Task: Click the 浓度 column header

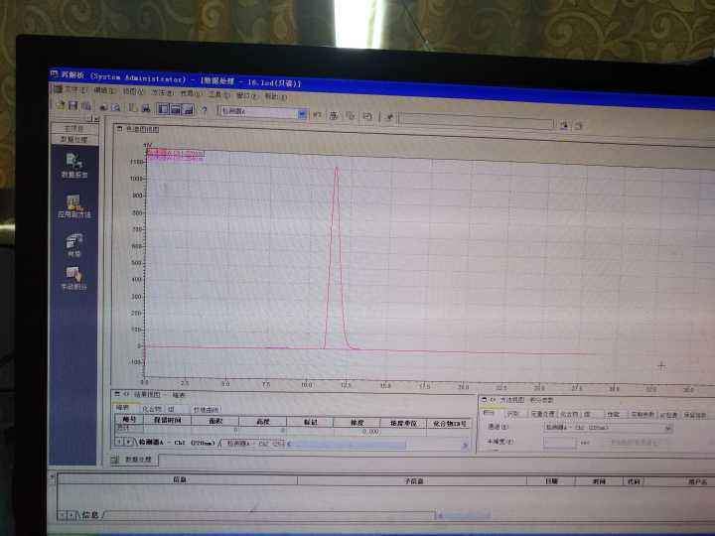Action: tap(357, 423)
